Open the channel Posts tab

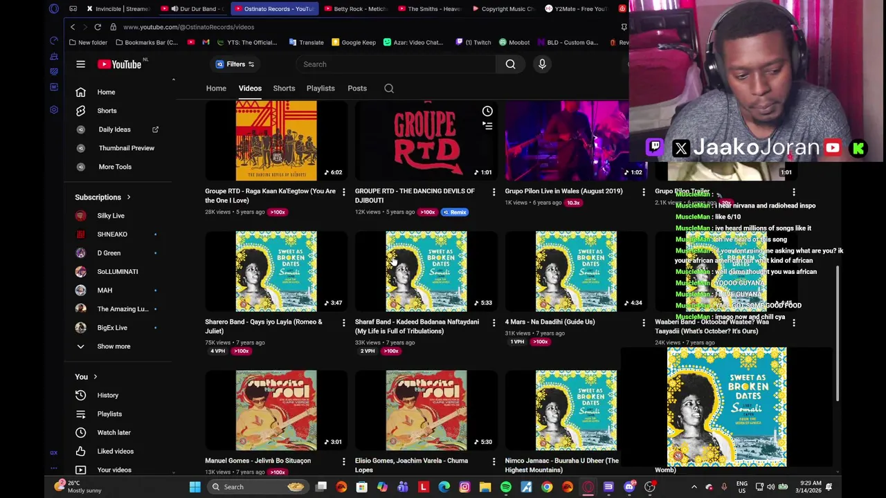357,89
